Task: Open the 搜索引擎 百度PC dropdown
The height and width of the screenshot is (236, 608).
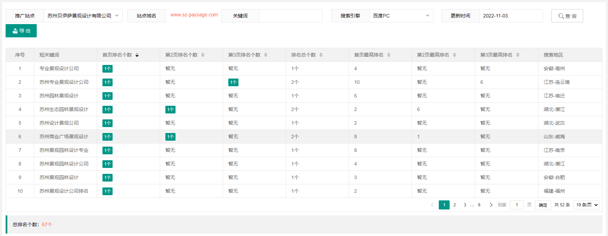Action: tap(401, 16)
